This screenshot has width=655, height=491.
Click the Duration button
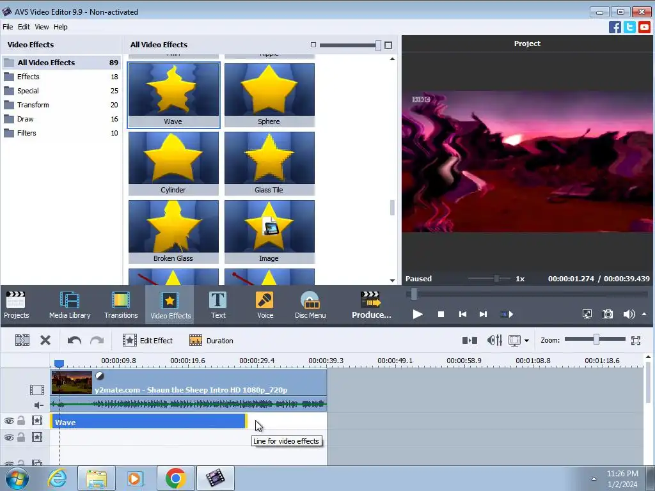tap(211, 340)
